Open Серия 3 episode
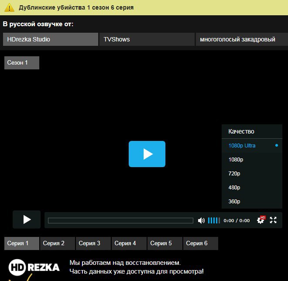The image size is (288, 281). point(93,243)
